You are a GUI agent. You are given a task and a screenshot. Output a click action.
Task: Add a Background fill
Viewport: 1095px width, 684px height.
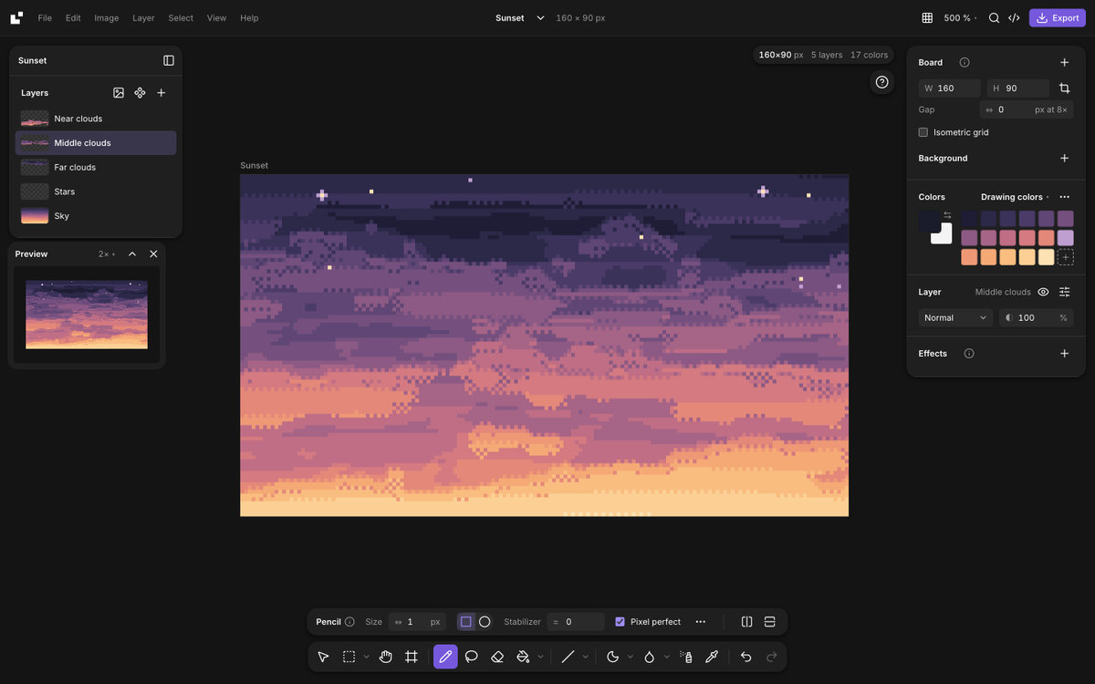click(1064, 158)
